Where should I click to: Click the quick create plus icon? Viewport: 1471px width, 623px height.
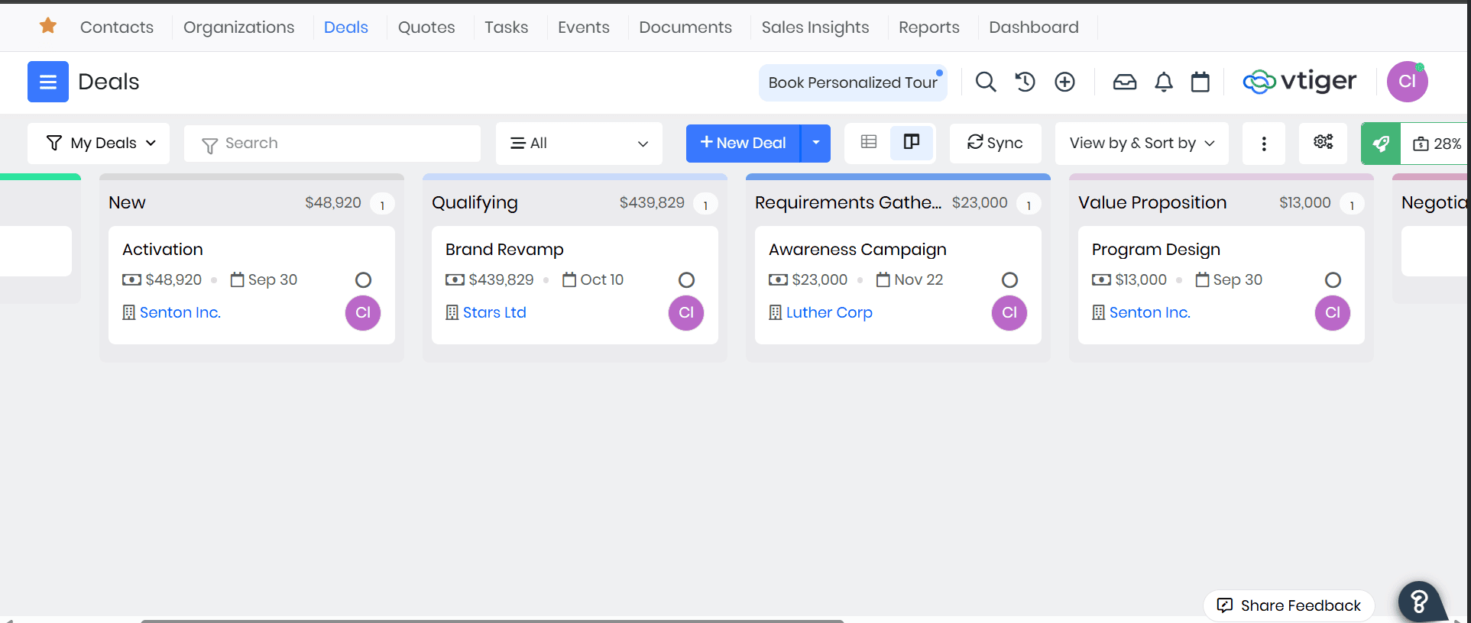coord(1064,82)
